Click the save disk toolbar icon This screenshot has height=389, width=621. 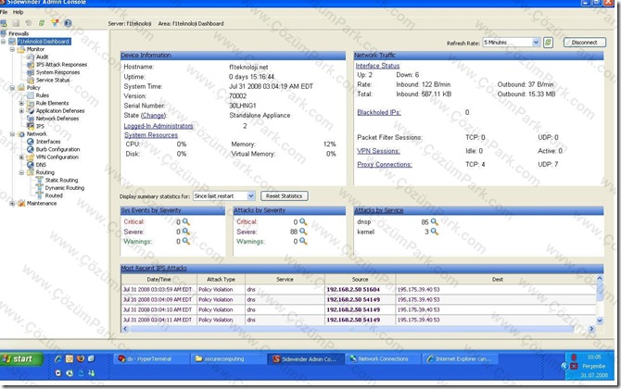(x=16, y=23)
